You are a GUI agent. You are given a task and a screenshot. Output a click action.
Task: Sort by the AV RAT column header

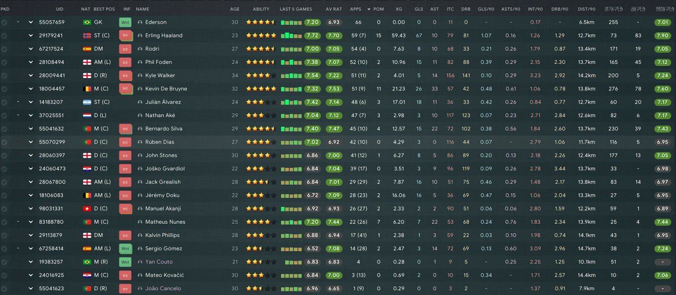[334, 9]
